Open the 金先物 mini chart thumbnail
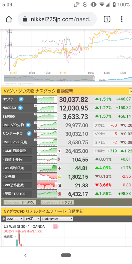Screen dimensions: 132x264 pyautogui.click(x=47, y=177)
